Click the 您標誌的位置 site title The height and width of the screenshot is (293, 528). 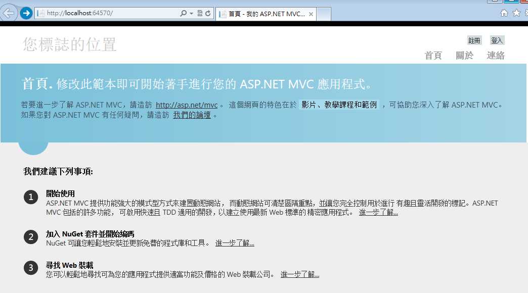(70, 44)
